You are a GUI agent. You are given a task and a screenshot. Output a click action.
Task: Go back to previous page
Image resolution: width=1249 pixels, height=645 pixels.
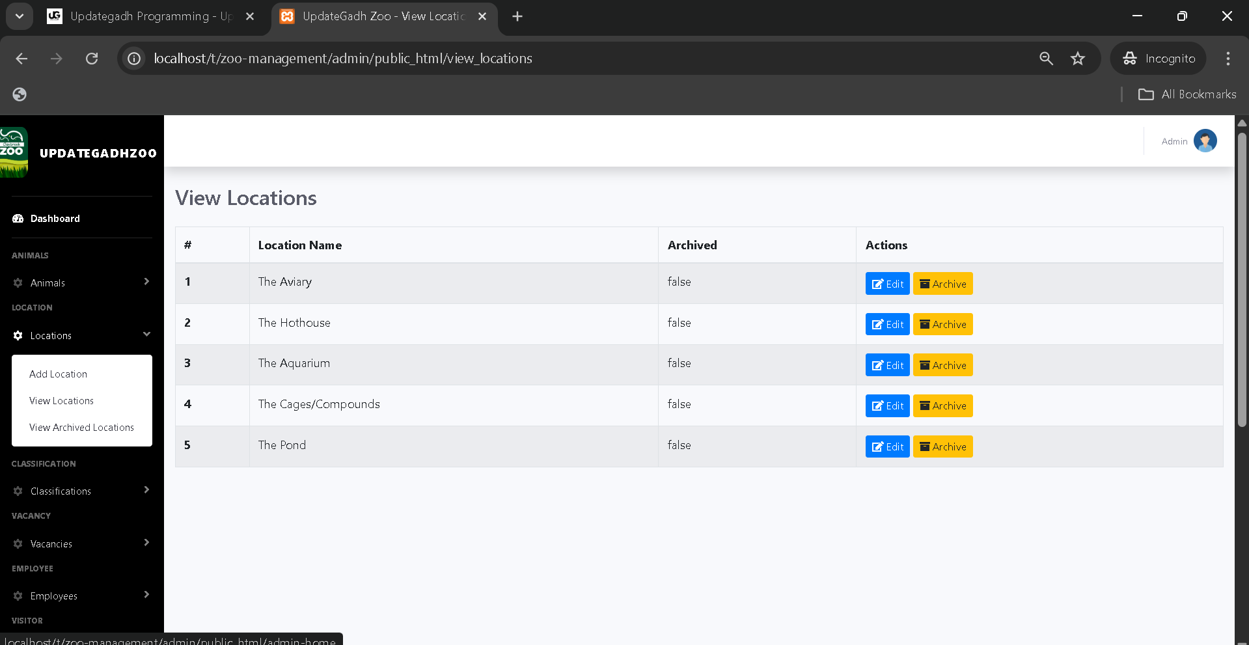(x=21, y=59)
